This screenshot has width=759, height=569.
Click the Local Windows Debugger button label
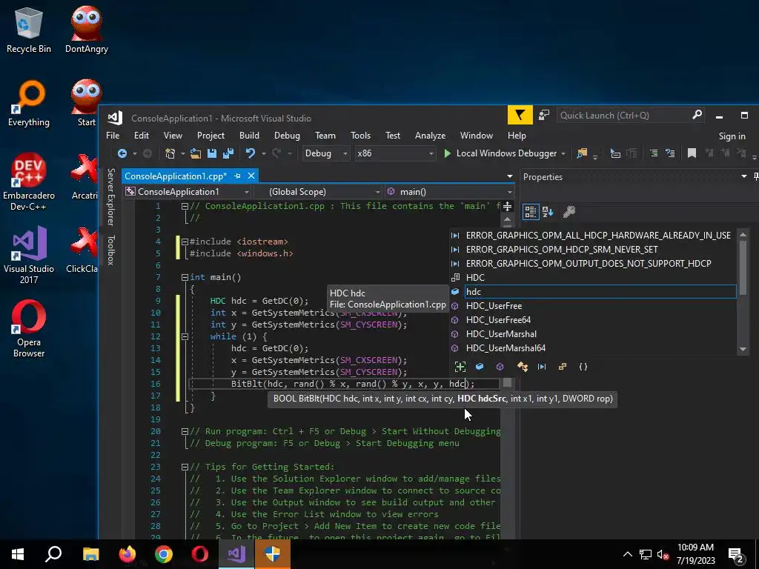click(506, 153)
